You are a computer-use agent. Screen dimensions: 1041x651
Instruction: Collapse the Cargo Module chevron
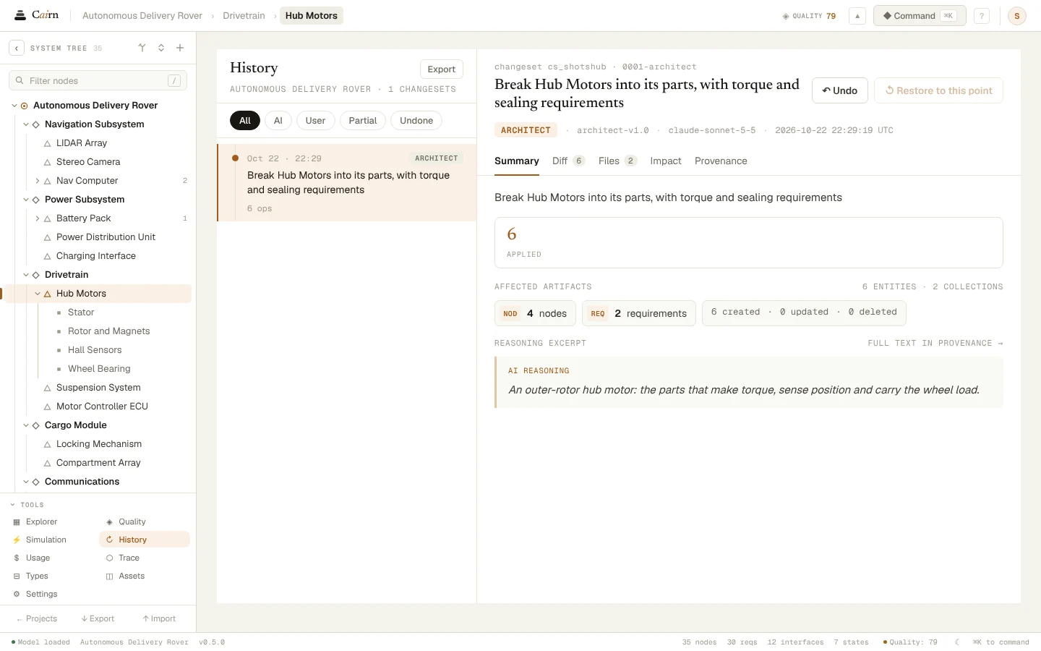point(26,425)
